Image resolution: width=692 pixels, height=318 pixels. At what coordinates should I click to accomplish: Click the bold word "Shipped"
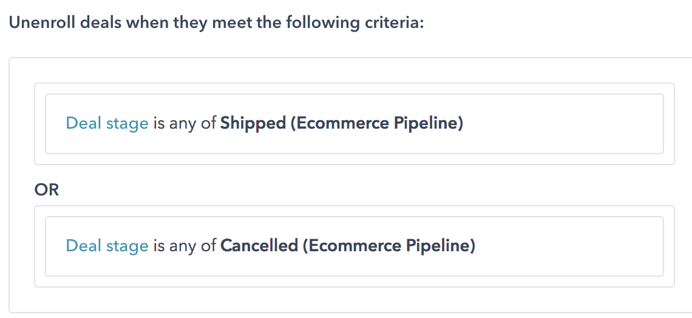[253, 123]
